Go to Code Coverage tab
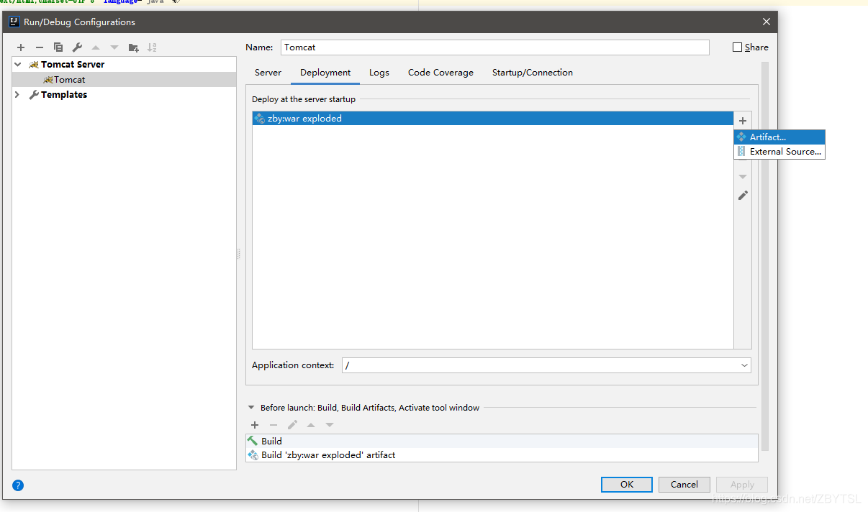 (x=440, y=73)
